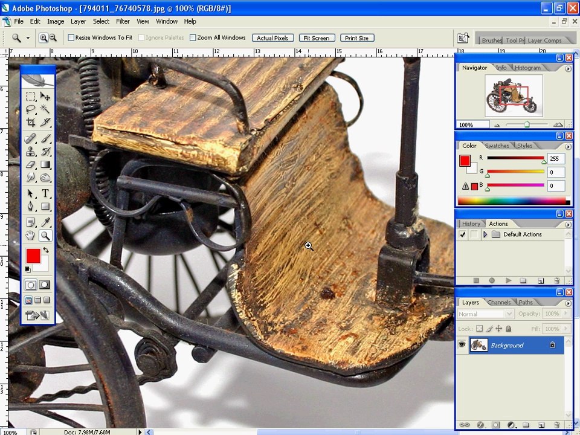Click the red foreground swatch in Color panel

(465, 161)
